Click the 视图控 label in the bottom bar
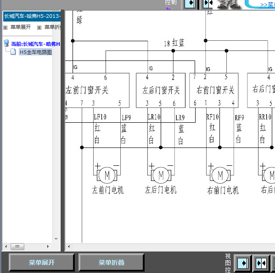This screenshot has height=273, width=275. pos(228,263)
